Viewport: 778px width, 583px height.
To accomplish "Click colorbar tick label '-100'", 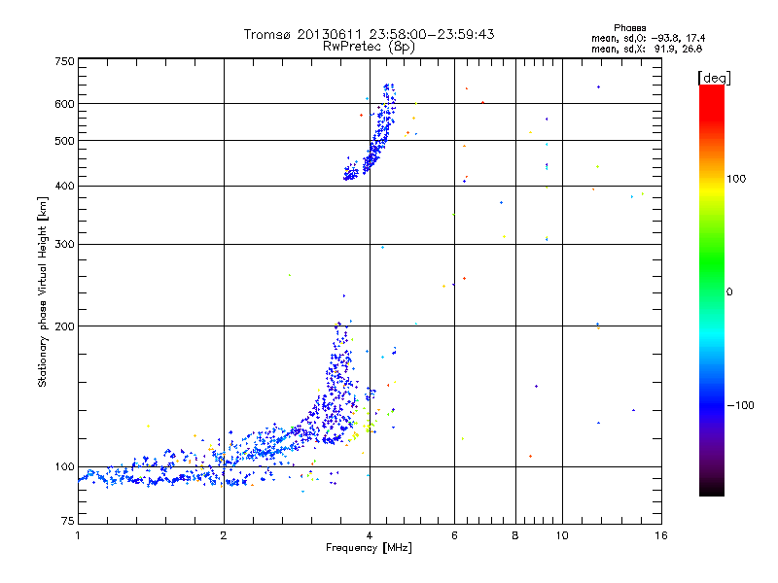I will (740, 405).
